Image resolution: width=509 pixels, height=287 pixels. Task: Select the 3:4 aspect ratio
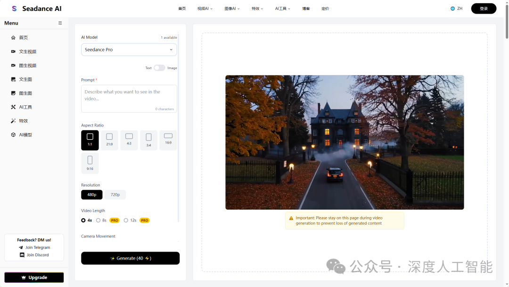148,140
